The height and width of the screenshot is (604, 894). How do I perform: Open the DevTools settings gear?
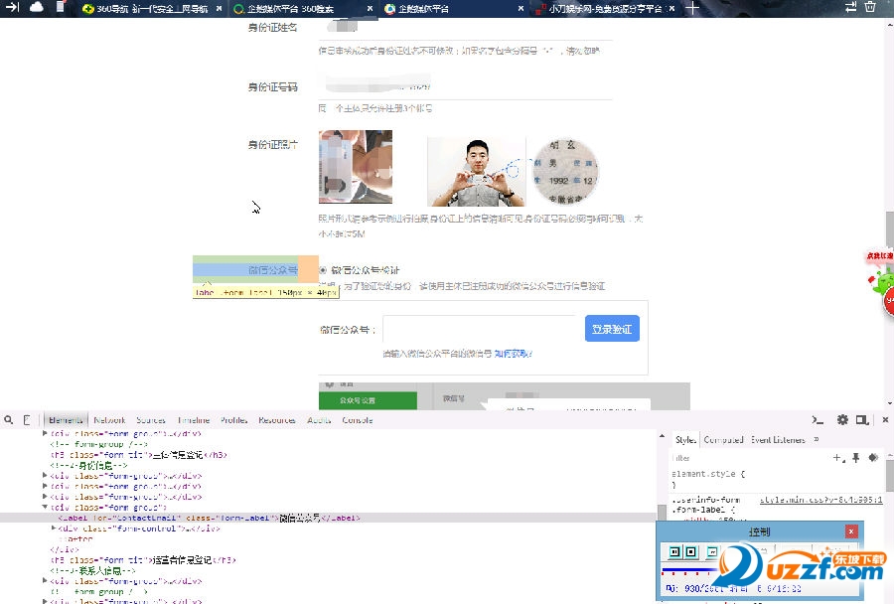pyautogui.click(x=842, y=420)
